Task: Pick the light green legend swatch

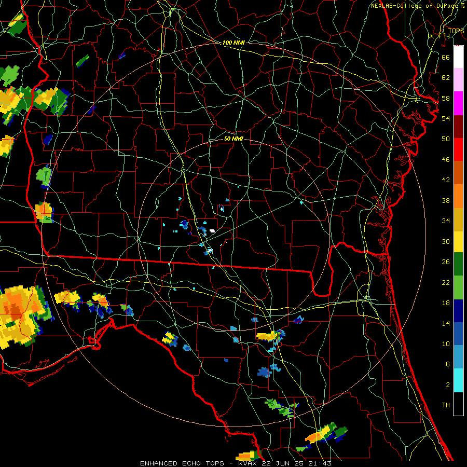Action: (x=458, y=287)
